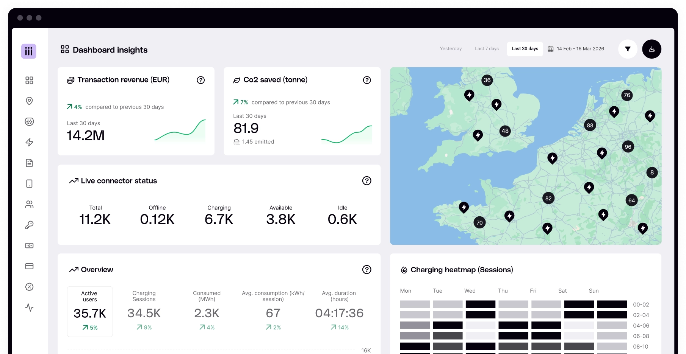Open the dashboard grid icon in sidebar
The height and width of the screenshot is (354, 686).
coord(29,80)
